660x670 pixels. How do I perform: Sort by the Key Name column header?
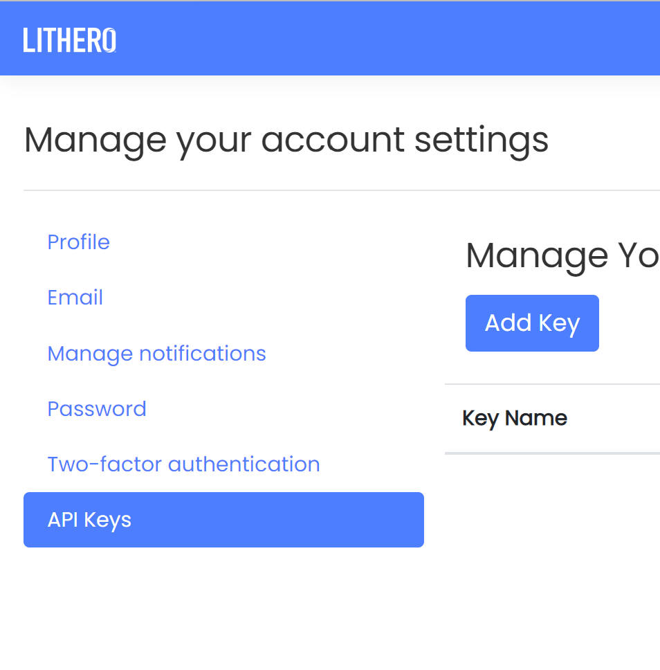click(515, 418)
